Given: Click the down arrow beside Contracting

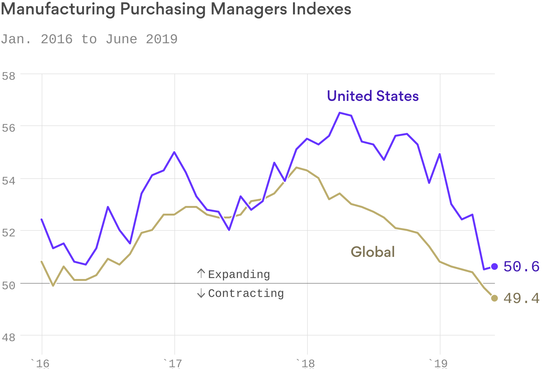Looking at the screenshot, I should [201, 293].
